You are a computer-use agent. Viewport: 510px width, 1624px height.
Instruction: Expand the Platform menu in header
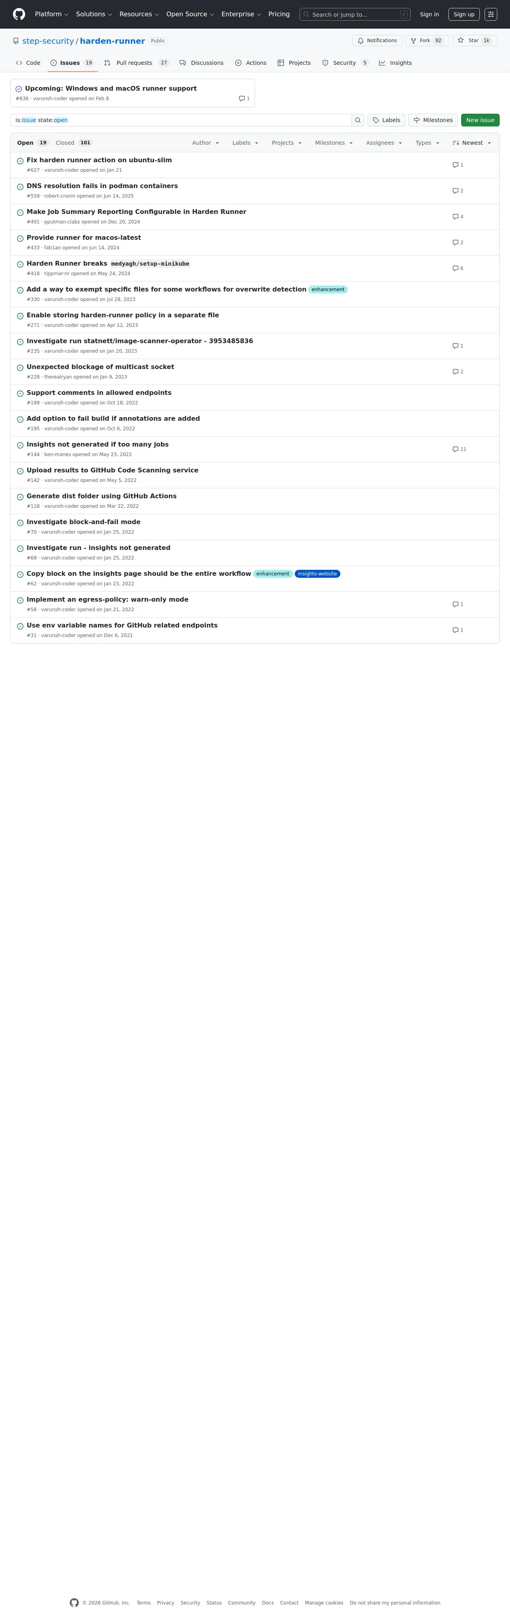pyautogui.click(x=52, y=14)
